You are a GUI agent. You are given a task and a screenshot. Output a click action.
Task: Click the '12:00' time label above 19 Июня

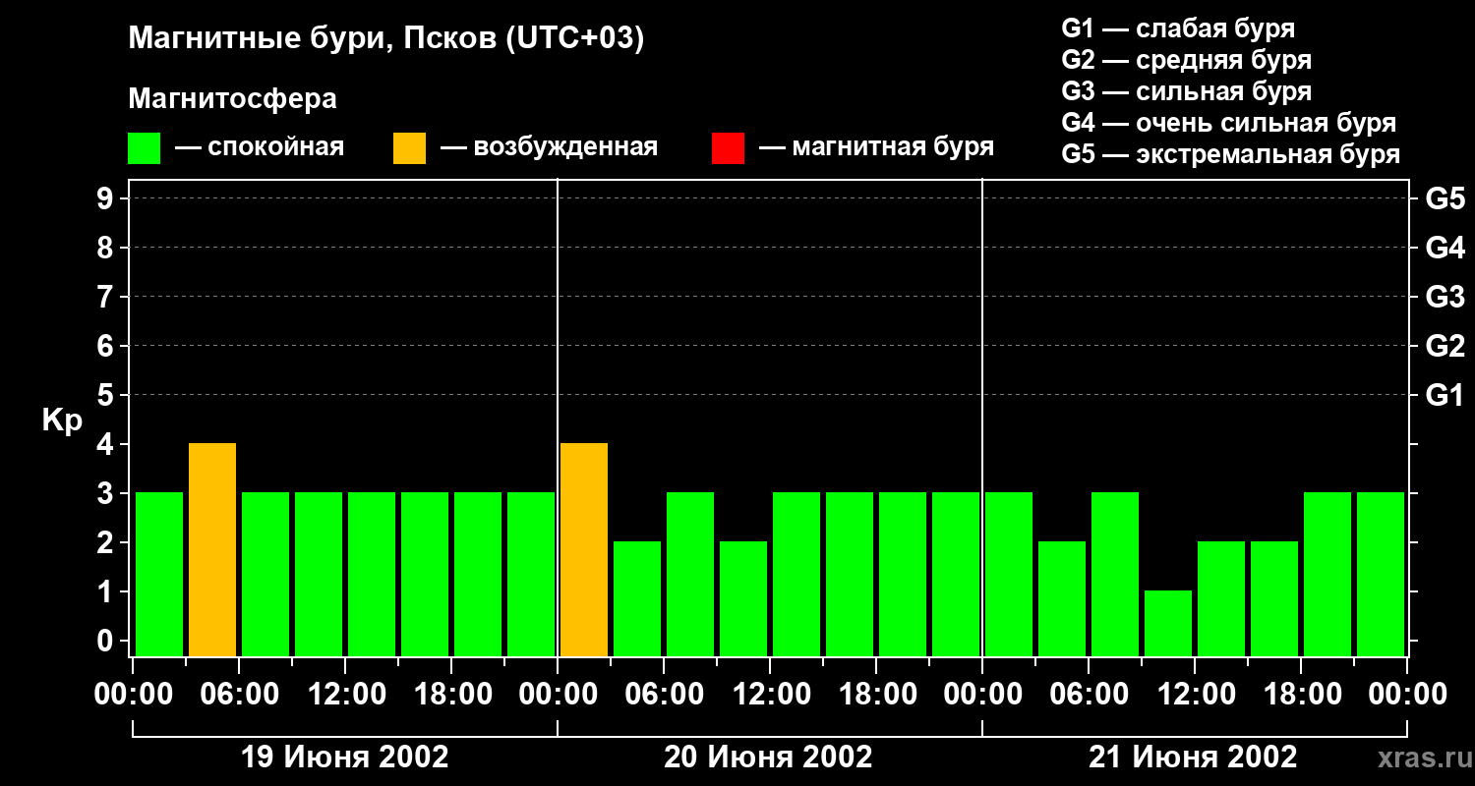345,695
